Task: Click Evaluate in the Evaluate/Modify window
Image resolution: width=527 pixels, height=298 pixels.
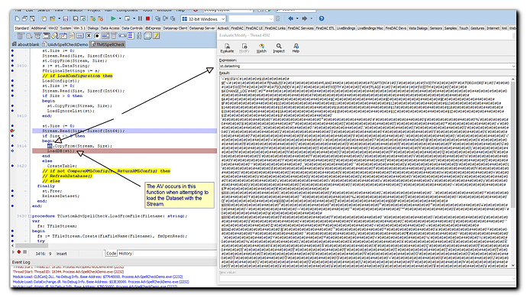Action: pyautogui.click(x=227, y=48)
